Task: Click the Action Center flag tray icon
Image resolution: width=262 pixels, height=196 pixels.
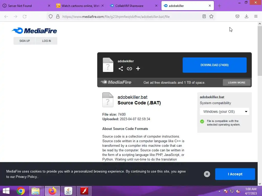Action: (x=226, y=191)
